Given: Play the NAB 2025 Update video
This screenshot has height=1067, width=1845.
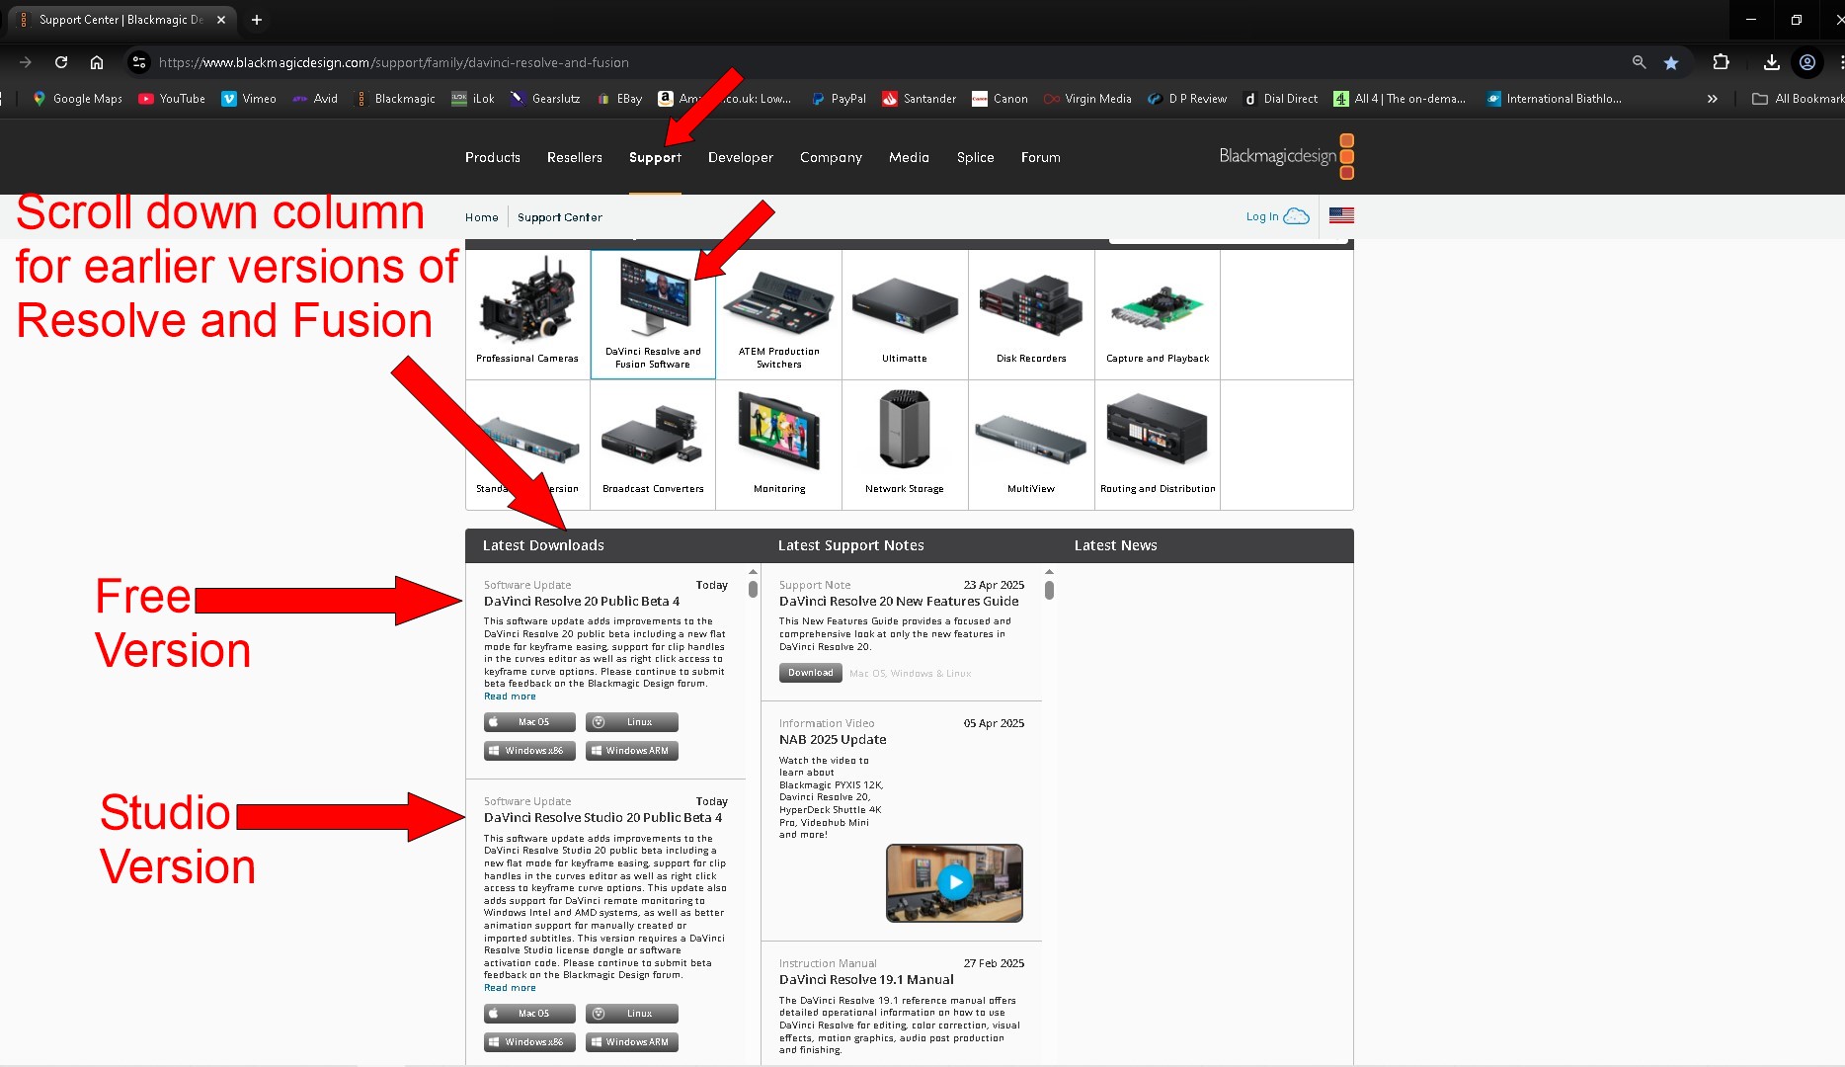Looking at the screenshot, I should (954, 882).
